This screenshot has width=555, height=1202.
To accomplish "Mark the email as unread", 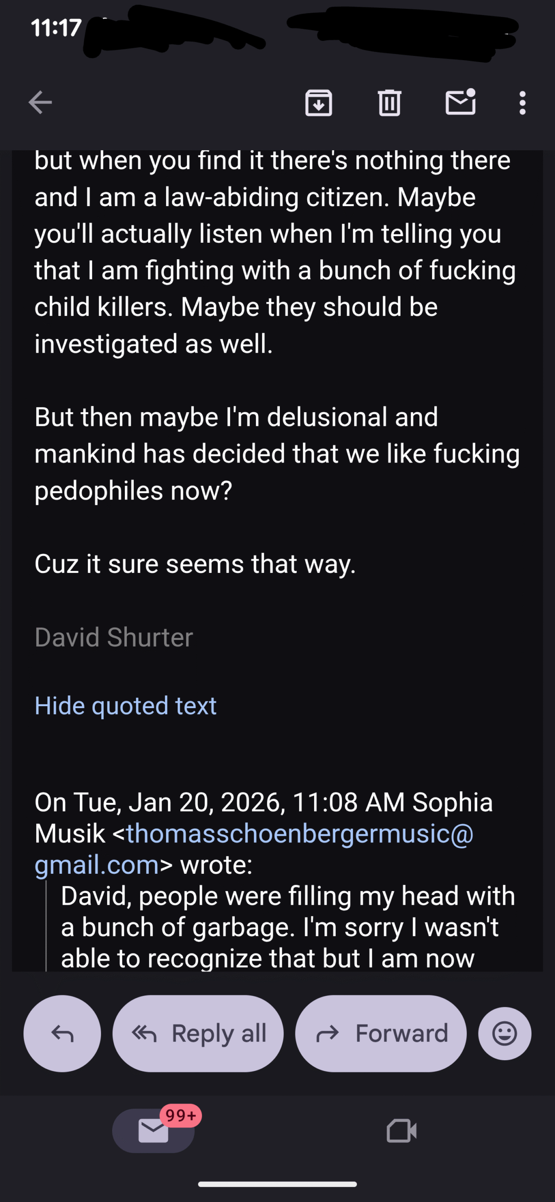I will [460, 102].
